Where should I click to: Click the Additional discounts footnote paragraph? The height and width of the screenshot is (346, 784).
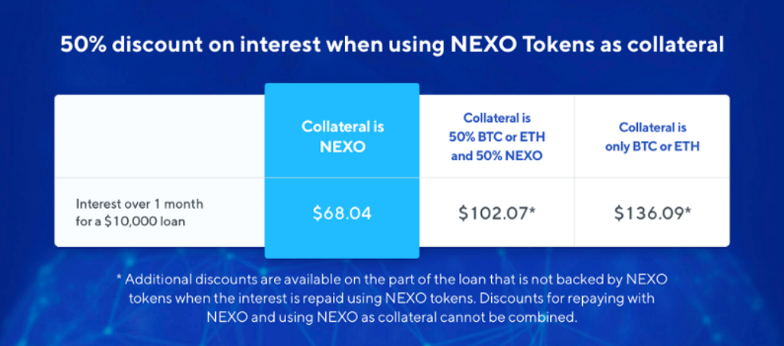[391, 298]
